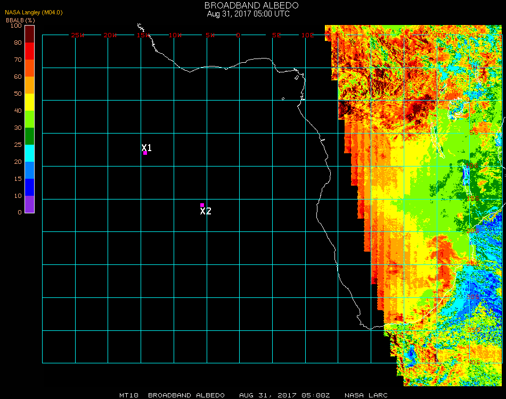
Task: Choose the yellow 40-50 legend swatch
Action: 30,102
